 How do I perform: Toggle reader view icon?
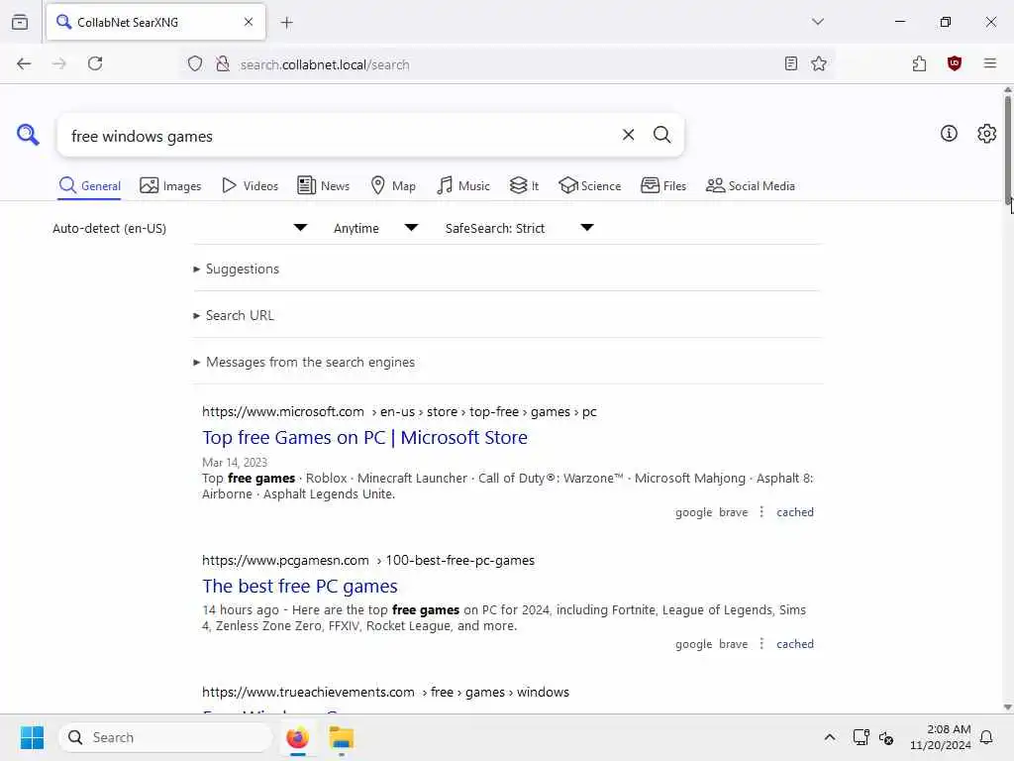tap(790, 63)
